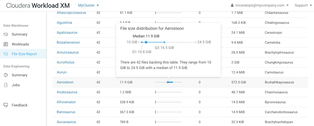Click the Aucasaurus distribution sparkline
The image size is (314, 126).
pyautogui.click(x=168, y=122)
